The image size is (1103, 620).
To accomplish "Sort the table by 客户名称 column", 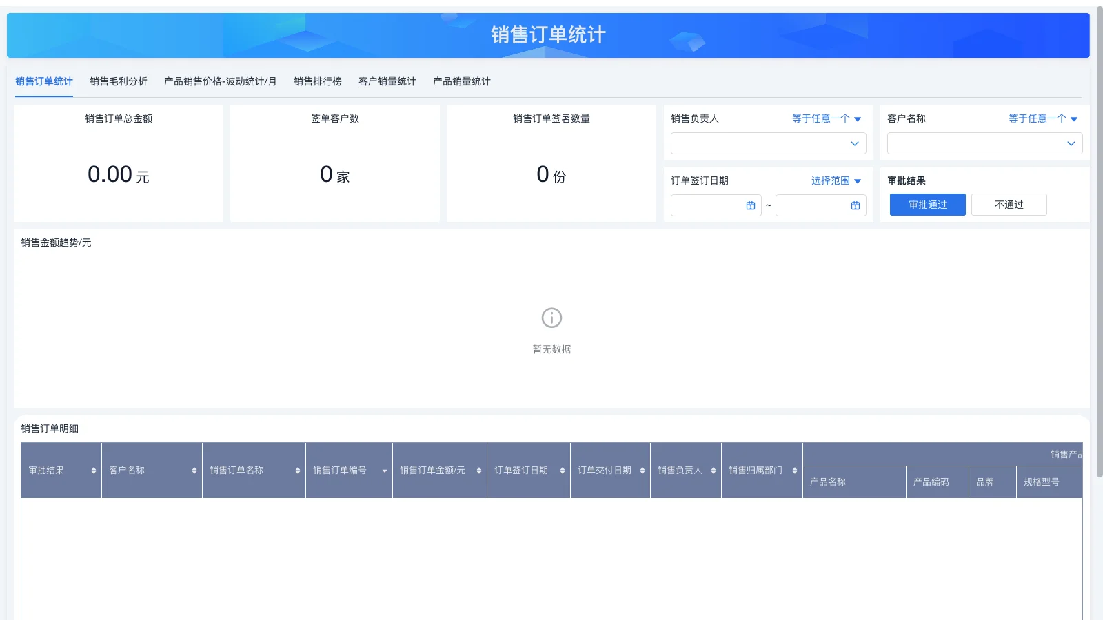I will pyautogui.click(x=193, y=471).
